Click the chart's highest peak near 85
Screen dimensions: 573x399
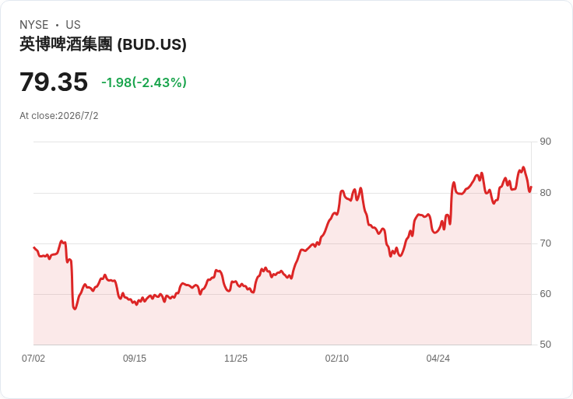coord(523,167)
